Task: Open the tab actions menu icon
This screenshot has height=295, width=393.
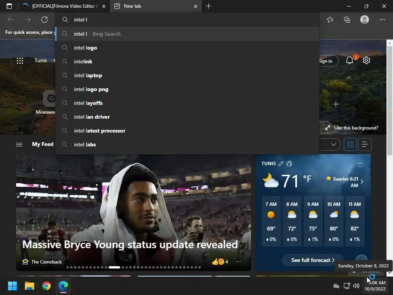Action: (9, 6)
